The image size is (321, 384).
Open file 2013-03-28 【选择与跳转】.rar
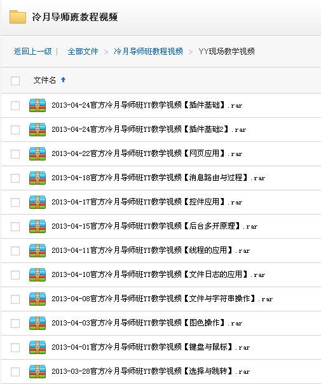click(x=151, y=371)
